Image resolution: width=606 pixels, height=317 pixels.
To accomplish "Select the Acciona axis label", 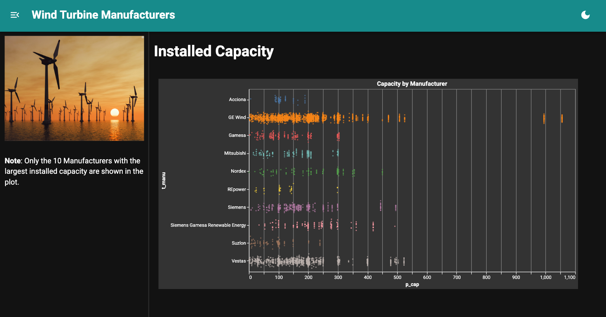I will click(237, 100).
